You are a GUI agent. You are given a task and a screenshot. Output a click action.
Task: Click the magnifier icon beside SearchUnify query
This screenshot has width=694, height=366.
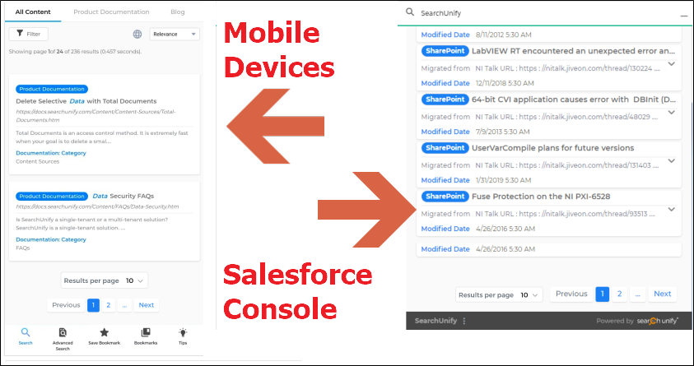pos(409,13)
